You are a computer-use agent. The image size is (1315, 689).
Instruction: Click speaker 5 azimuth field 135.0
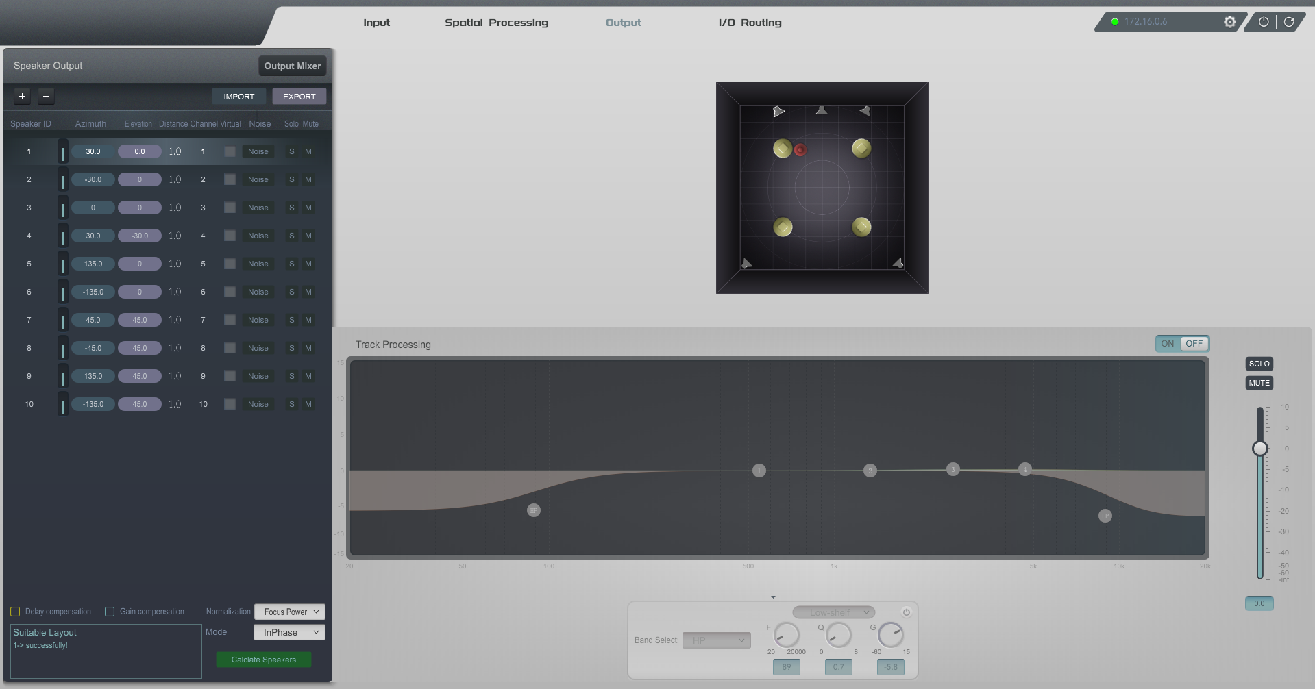(x=93, y=264)
